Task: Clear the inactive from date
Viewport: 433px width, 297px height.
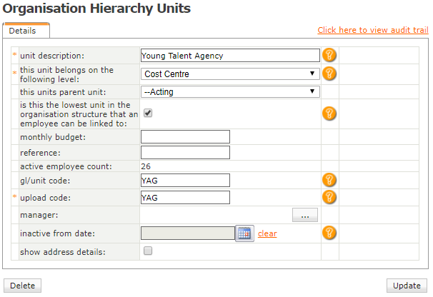Action: coord(267,233)
